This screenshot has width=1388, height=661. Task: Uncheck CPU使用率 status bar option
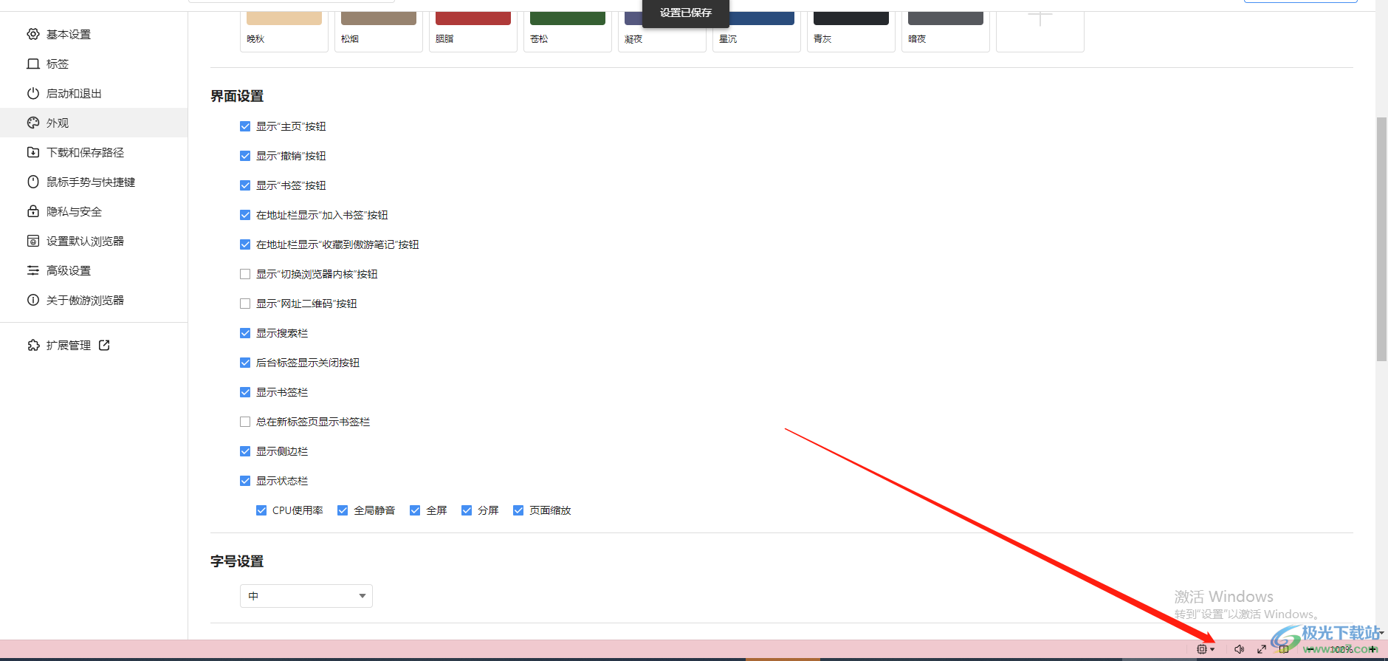pyautogui.click(x=261, y=510)
